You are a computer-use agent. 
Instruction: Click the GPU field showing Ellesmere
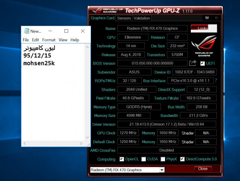tap(133, 37)
